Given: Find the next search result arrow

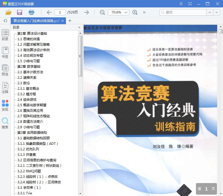Looking at the screenshot, I should pos(217,12).
